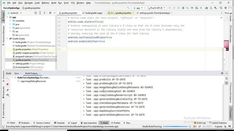Open the Resource Manager side panel
Screen dimensions: 234x131
[x=3, y=36]
